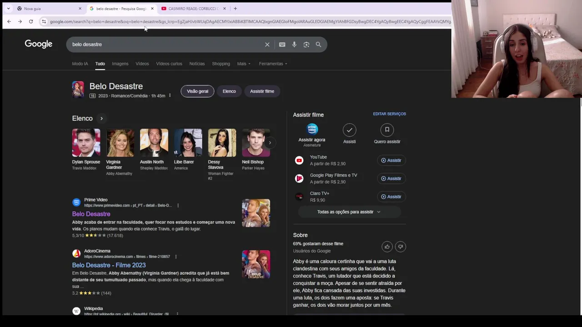Expand Todas as opções para assistir
The image size is (582, 327).
pyautogui.click(x=349, y=212)
